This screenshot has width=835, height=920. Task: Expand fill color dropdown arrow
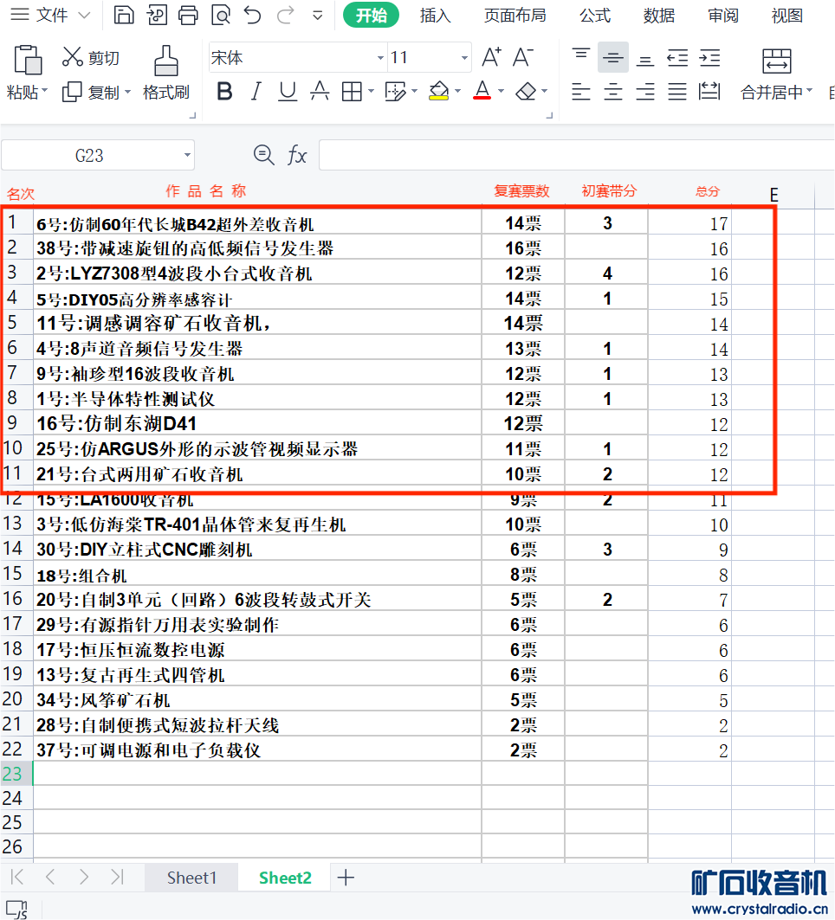click(x=457, y=91)
